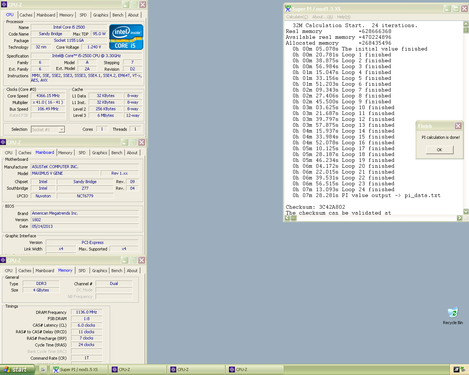The height and width of the screenshot is (375, 469).
Task: Click the Command Rate 1T value
Action: coord(86,358)
